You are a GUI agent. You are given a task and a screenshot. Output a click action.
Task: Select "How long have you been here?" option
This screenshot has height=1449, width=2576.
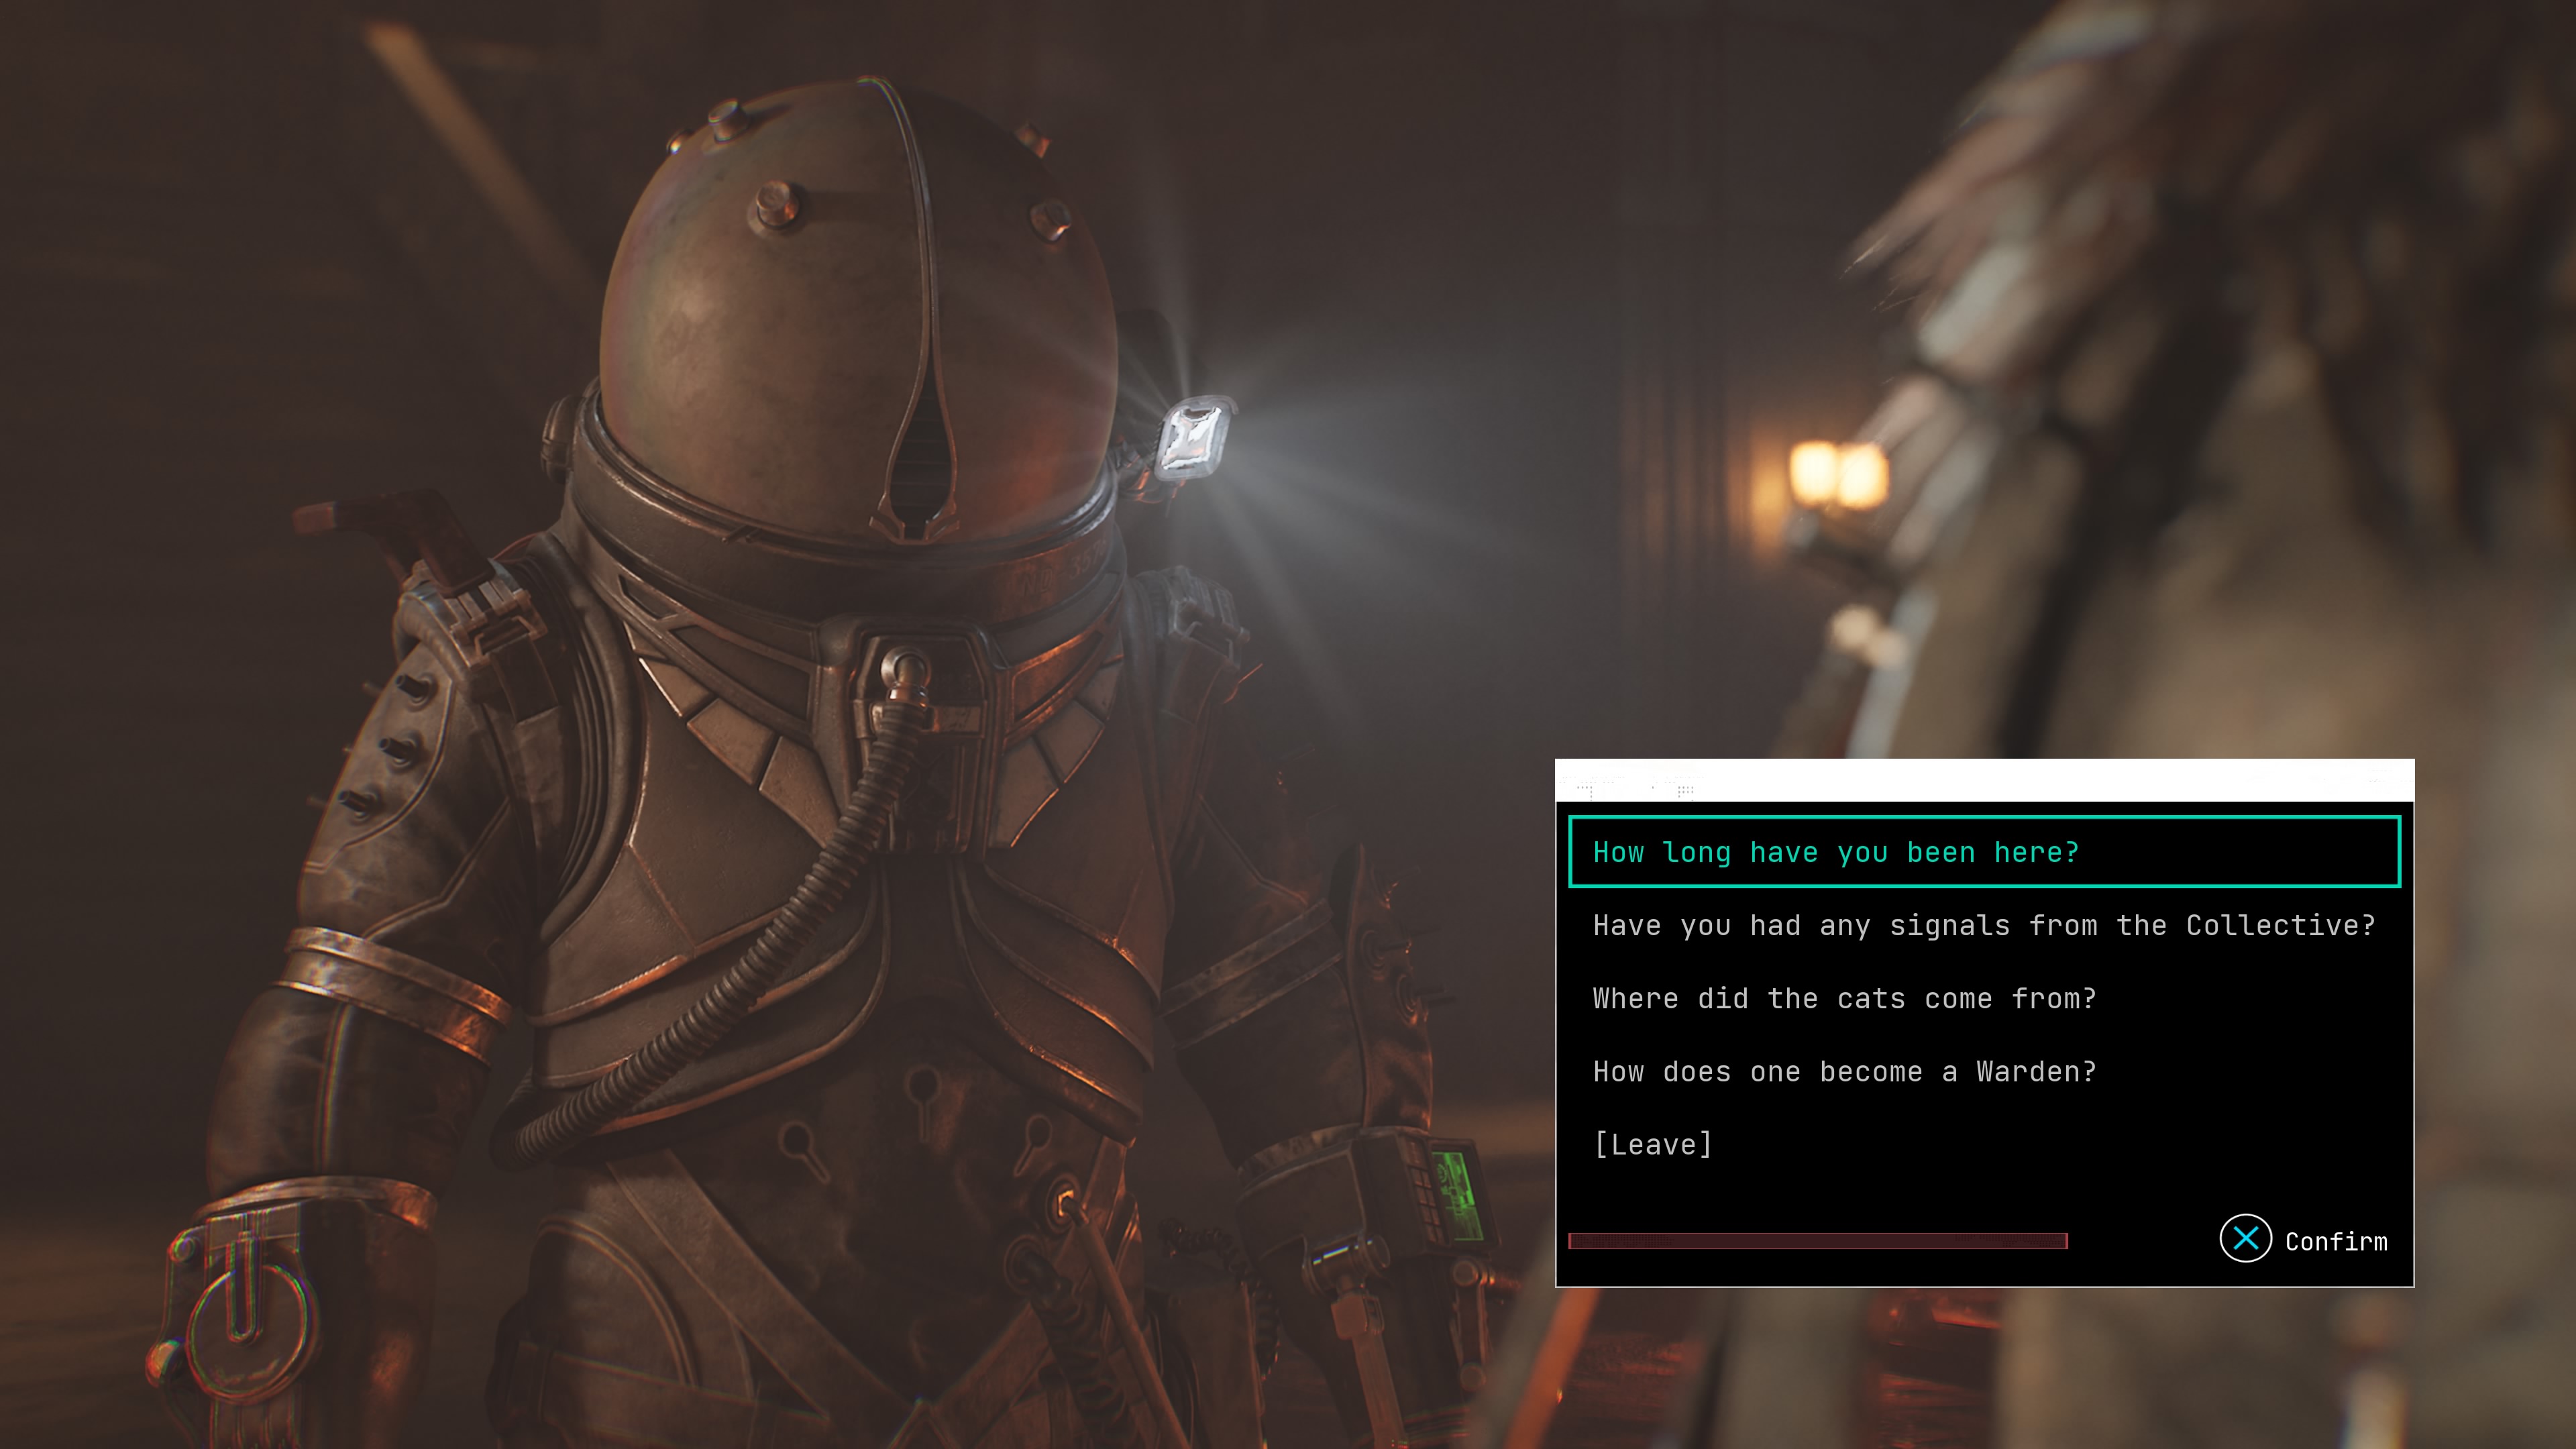[x=1984, y=852]
